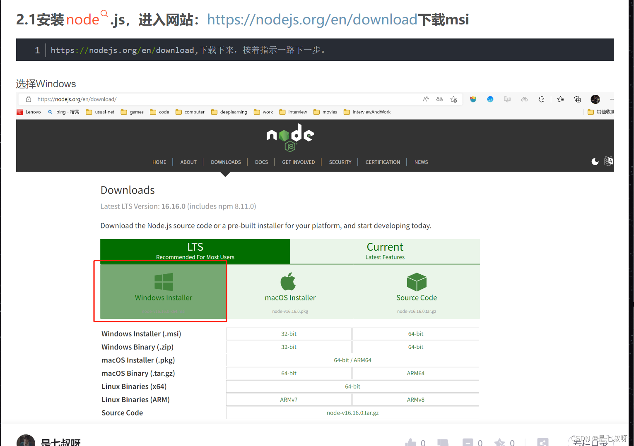The height and width of the screenshot is (446, 634).
Task: Open SECURITY in the Node.js nav
Action: [x=340, y=162]
